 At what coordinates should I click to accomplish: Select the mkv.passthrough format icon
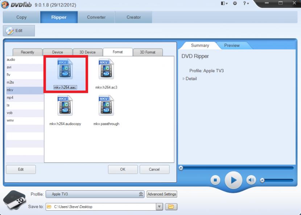[x=106, y=106]
